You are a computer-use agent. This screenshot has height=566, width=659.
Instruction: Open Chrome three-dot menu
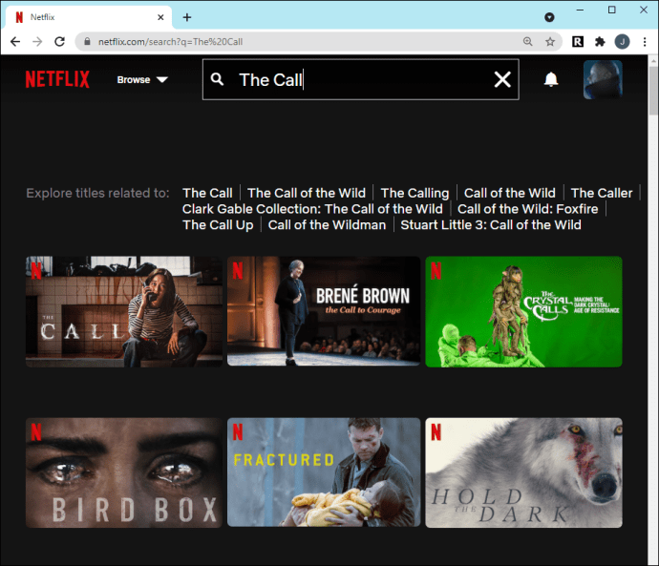coord(645,42)
